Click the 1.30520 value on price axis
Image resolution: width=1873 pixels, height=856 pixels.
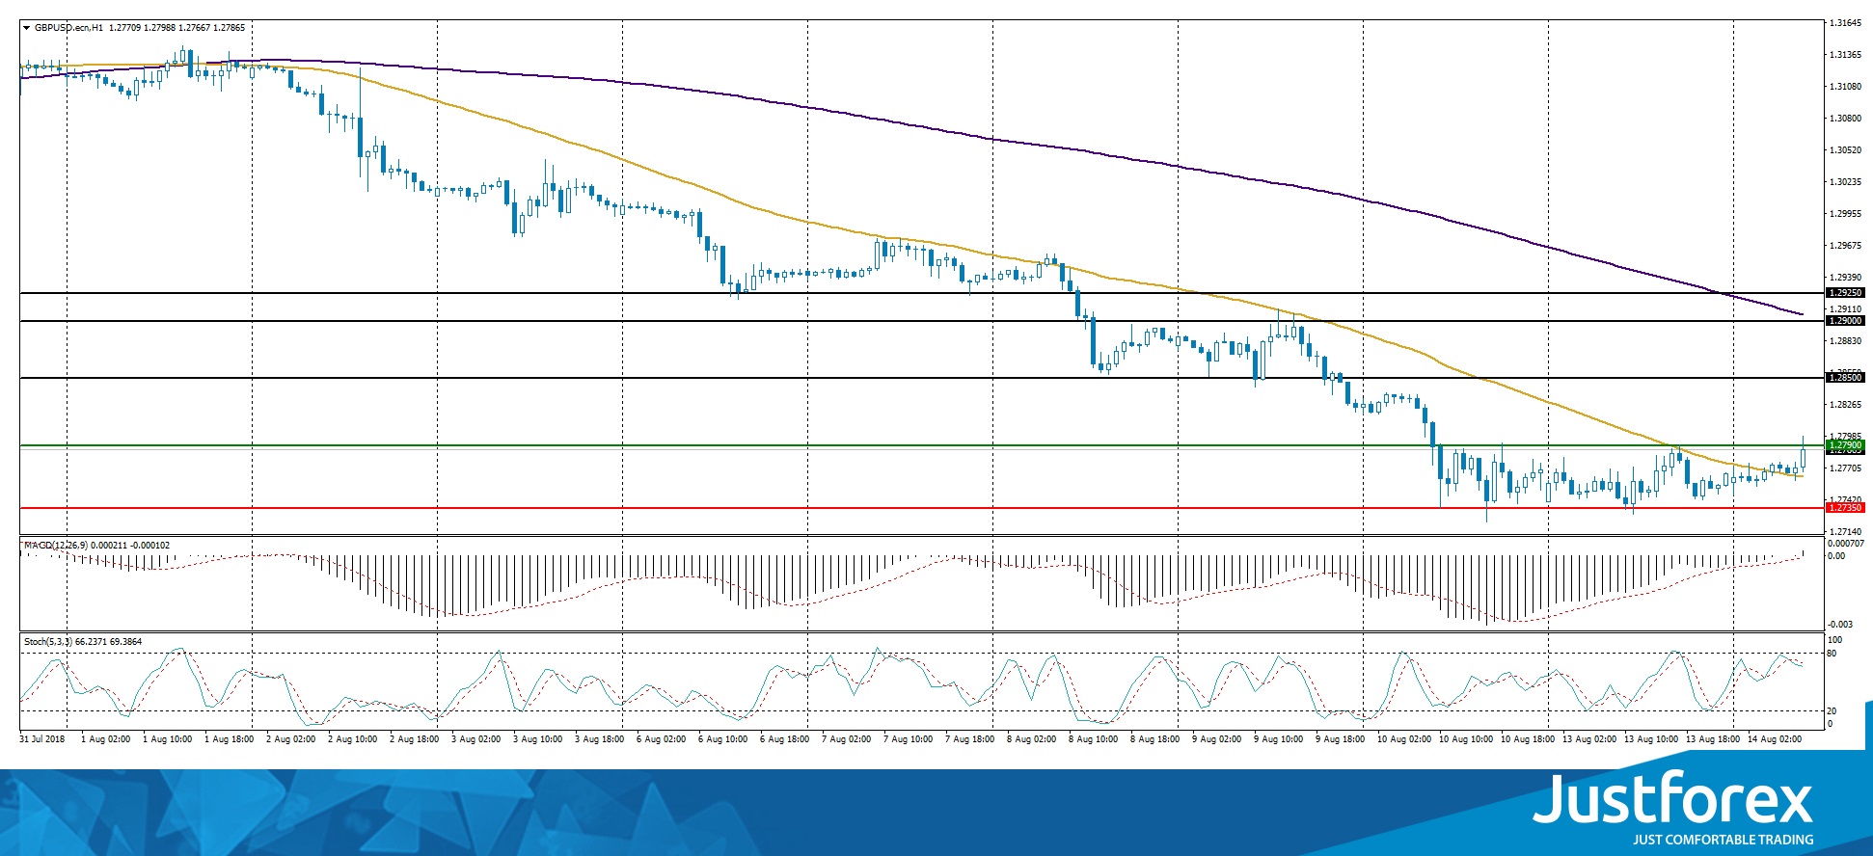pyautogui.click(x=1845, y=150)
